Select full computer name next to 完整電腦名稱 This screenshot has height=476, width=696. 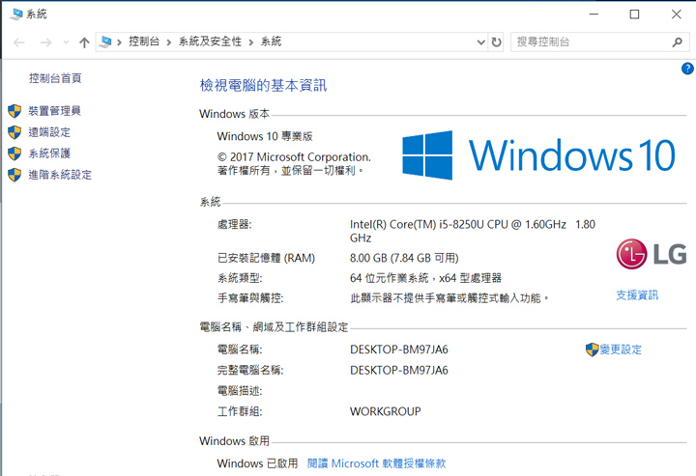(x=399, y=370)
